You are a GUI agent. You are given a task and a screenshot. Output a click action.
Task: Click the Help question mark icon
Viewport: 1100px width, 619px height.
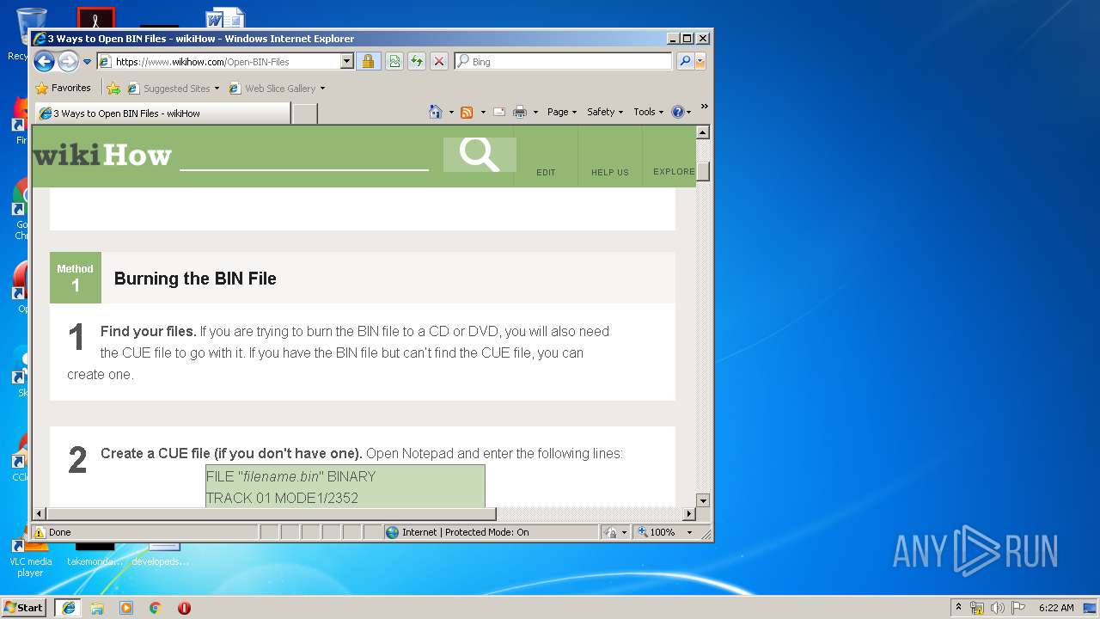pyautogui.click(x=677, y=112)
